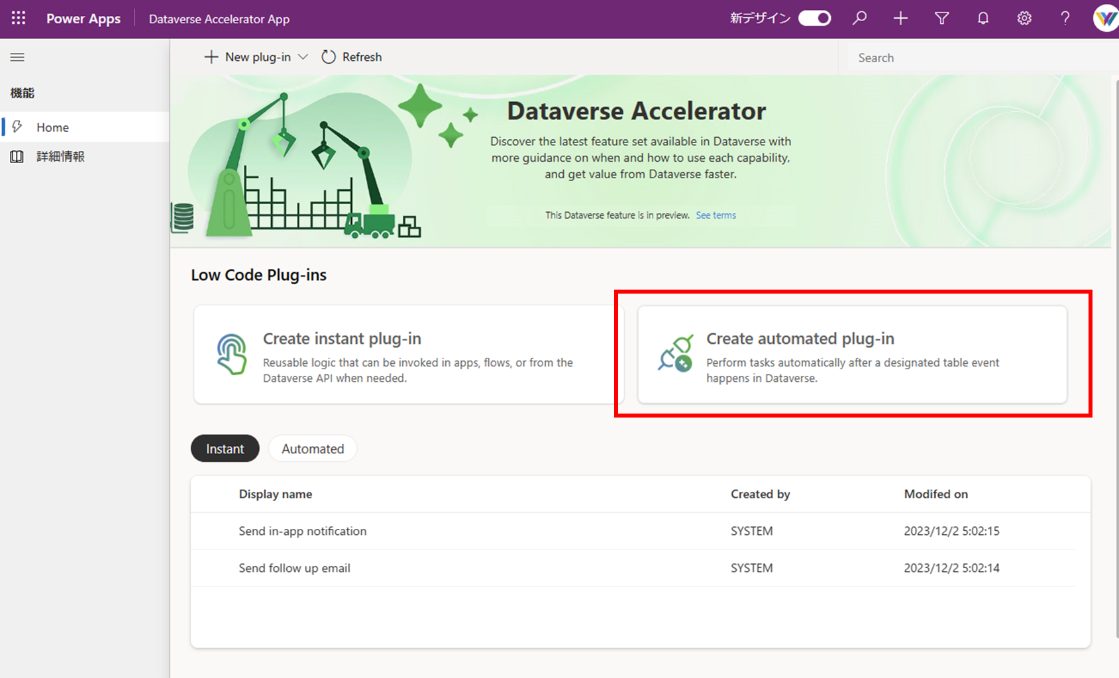Switch to the Instant tab

tap(225, 449)
